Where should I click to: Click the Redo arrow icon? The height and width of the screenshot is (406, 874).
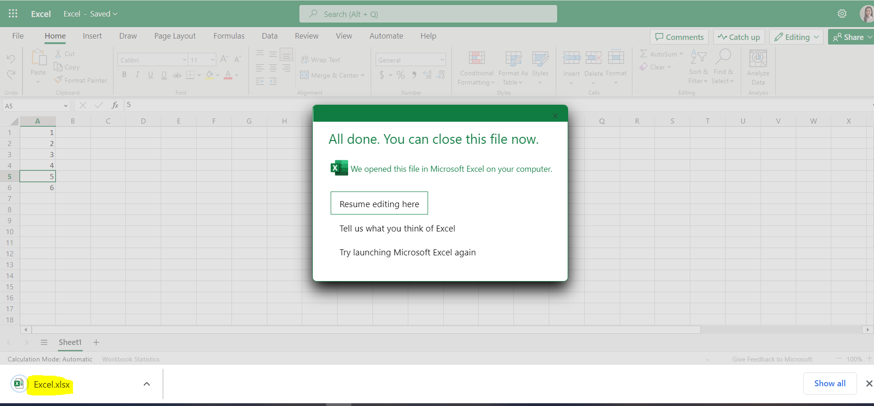tap(11, 74)
